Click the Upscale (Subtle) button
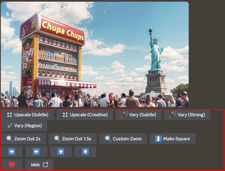 (x=28, y=115)
